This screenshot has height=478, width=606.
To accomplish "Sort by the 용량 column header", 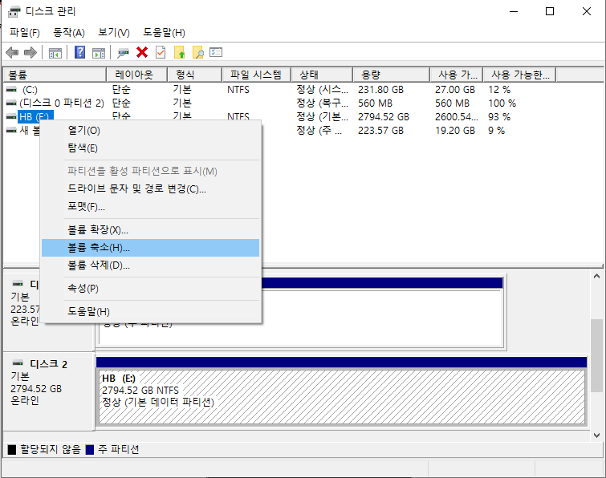I will 391,75.
